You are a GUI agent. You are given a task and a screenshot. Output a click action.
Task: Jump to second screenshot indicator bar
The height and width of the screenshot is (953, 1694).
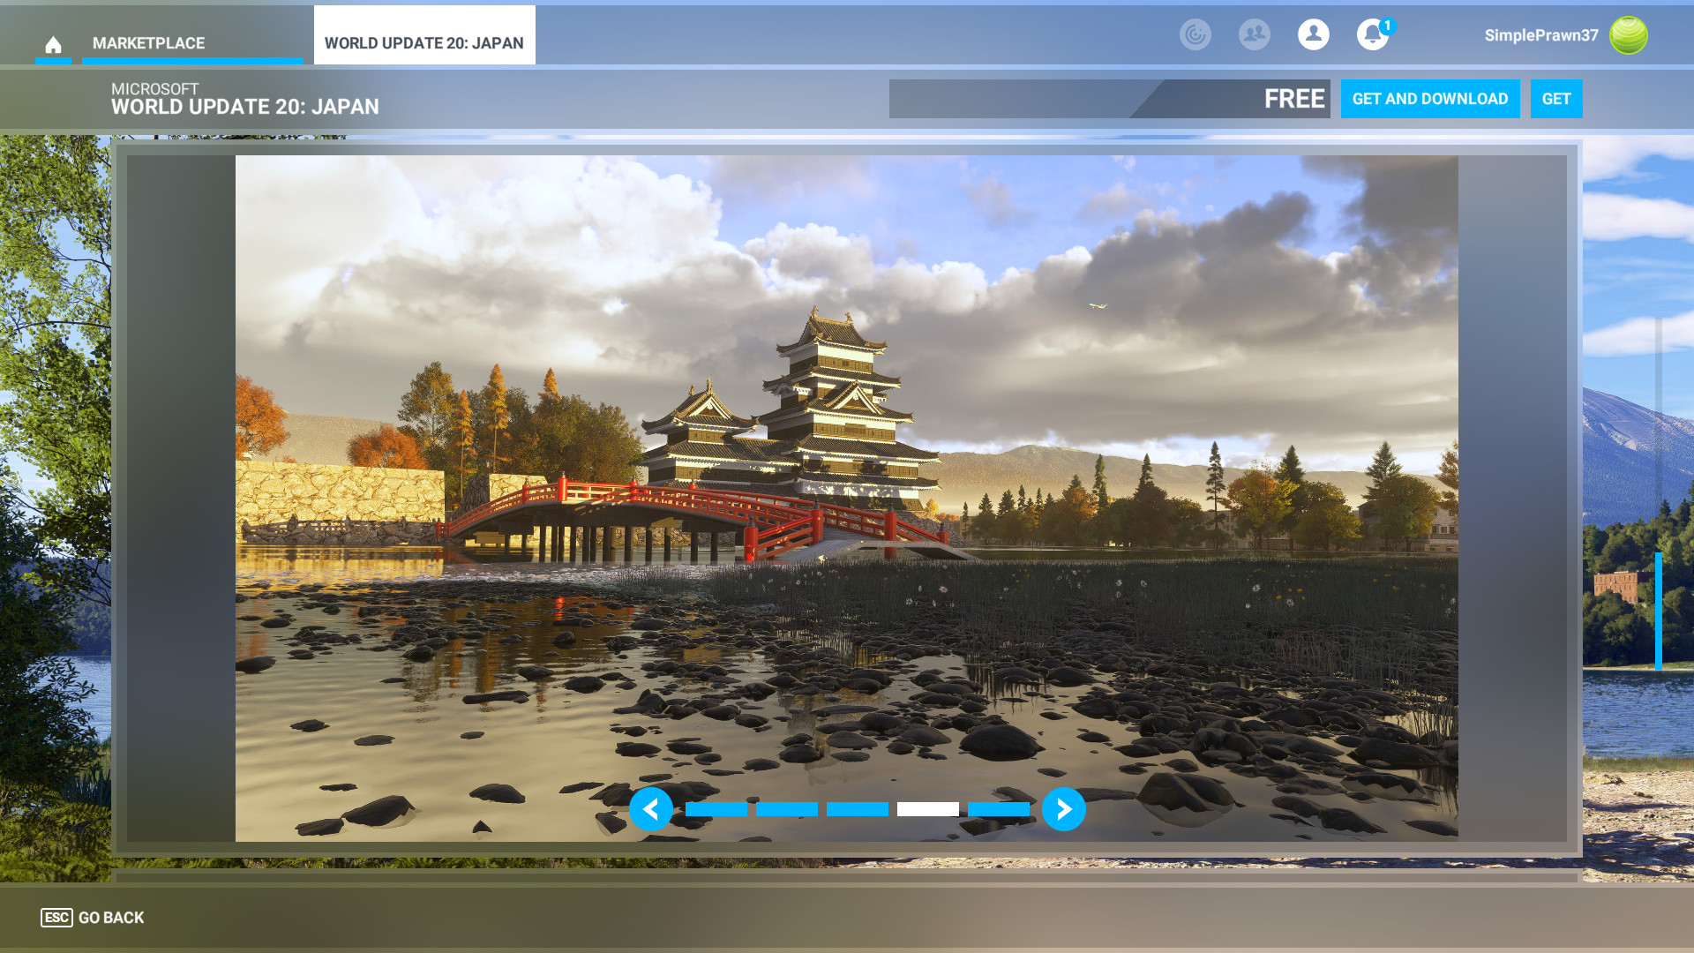pyautogui.click(x=786, y=809)
